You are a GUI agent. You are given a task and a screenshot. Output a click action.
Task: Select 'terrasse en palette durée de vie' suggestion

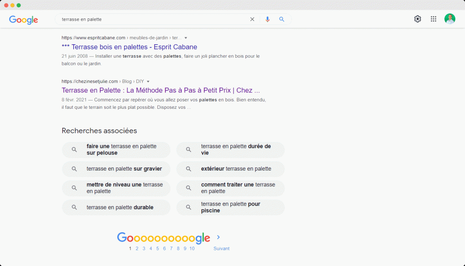coord(230,150)
